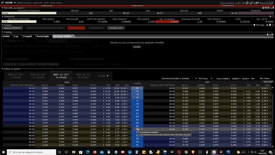Open the Catene di opzioni menu

click(x=24, y=3)
